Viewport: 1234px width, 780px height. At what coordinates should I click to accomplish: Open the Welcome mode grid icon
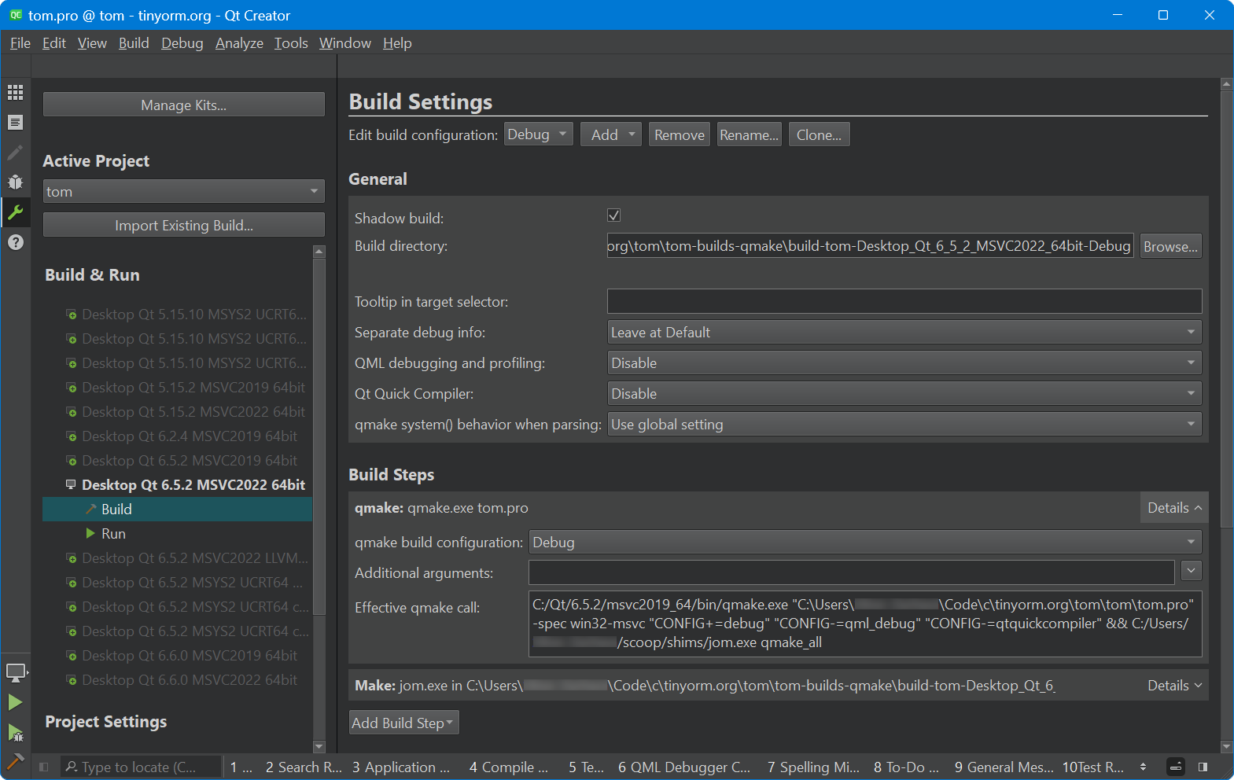15,93
